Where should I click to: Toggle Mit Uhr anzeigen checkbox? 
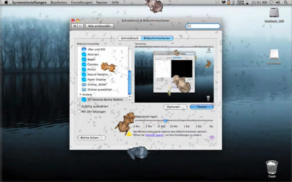point(79,111)
